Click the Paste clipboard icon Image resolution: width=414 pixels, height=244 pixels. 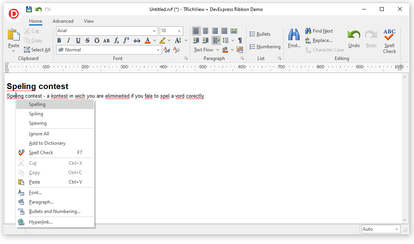point(14,35)
